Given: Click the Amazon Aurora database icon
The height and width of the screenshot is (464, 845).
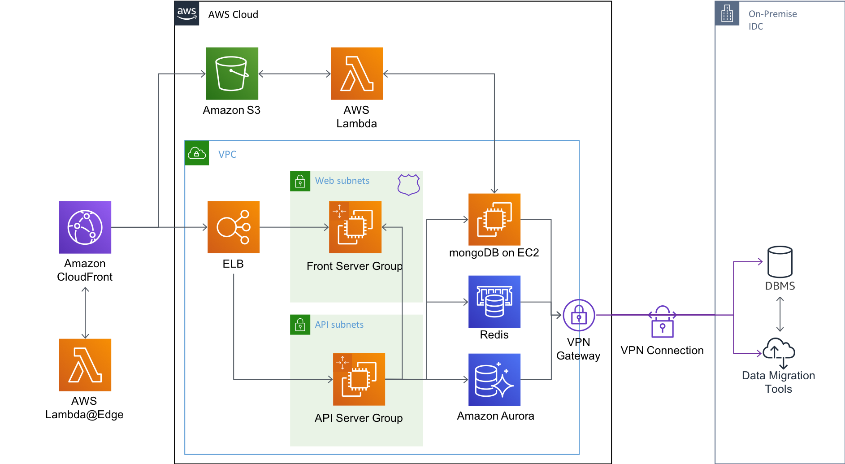Looking at the screenshot, I should [x=494, y=380].
